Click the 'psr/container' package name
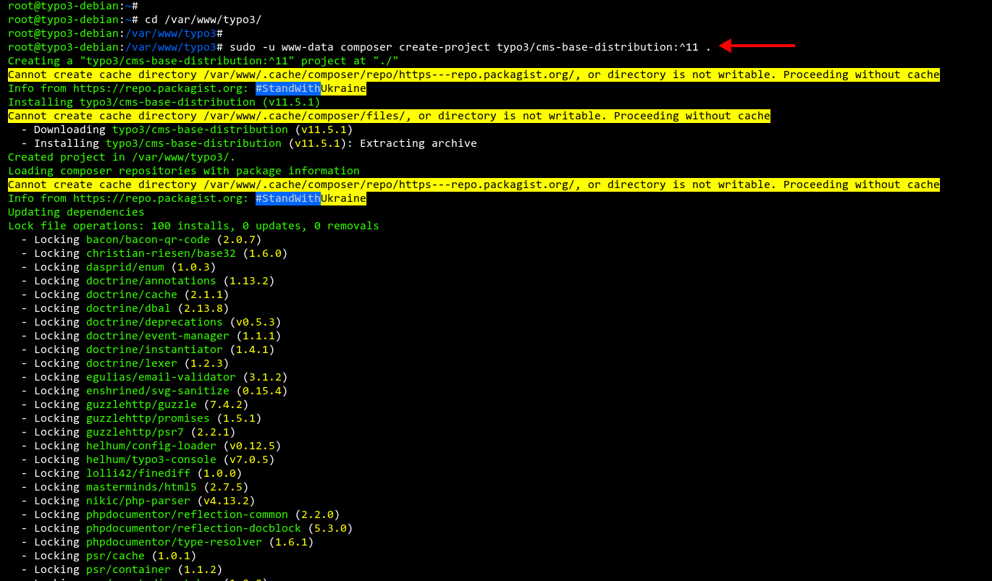The height and width of the screenshot is (581, 992). point(128,569)
